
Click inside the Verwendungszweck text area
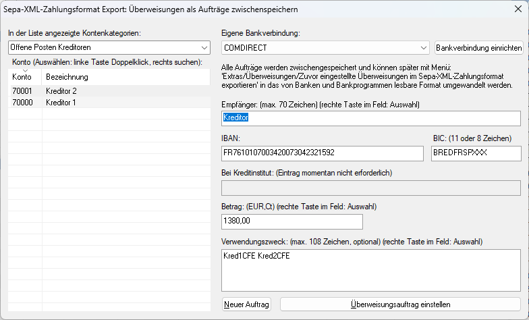[x=371, y=270]
